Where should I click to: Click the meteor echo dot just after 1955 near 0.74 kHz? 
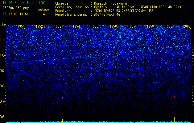tap(103, 96)
